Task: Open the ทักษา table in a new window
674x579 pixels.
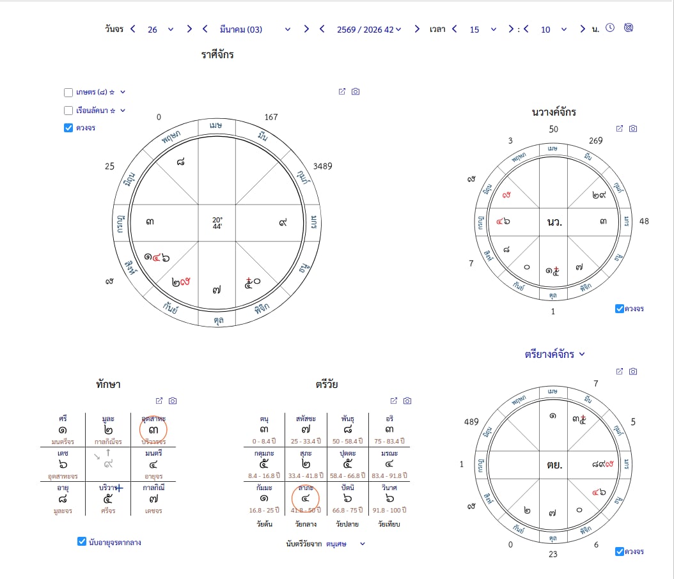Action: pyautogui.click(x=159, y=401)
